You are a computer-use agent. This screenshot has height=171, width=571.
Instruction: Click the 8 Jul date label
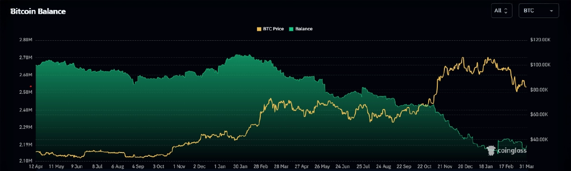click(x=98, y=167)
